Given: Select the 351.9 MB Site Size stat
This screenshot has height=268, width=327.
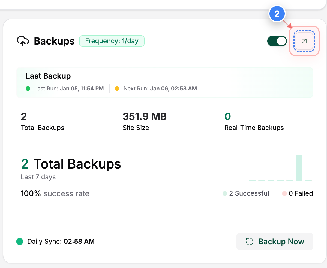Looking at the screenshot, I should 145,121.
